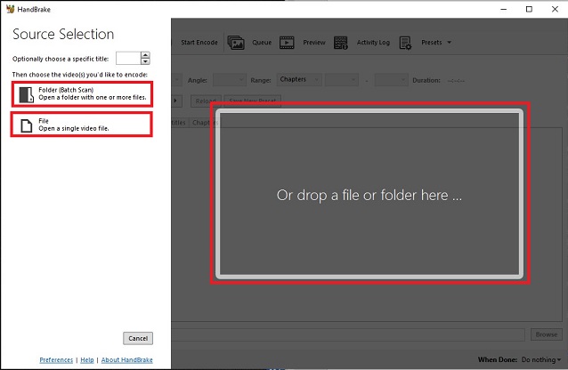Open the About HandBrake link
Screen dimensions: 568x370
[x=126, y=360]
